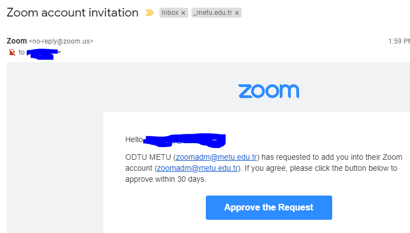410x233 pixels.
Task: Click the Hello greeting text
Action: point(134,139)
